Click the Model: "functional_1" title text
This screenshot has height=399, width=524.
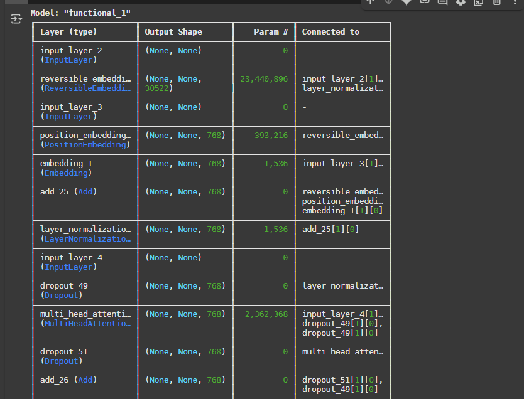coord(80,13)
